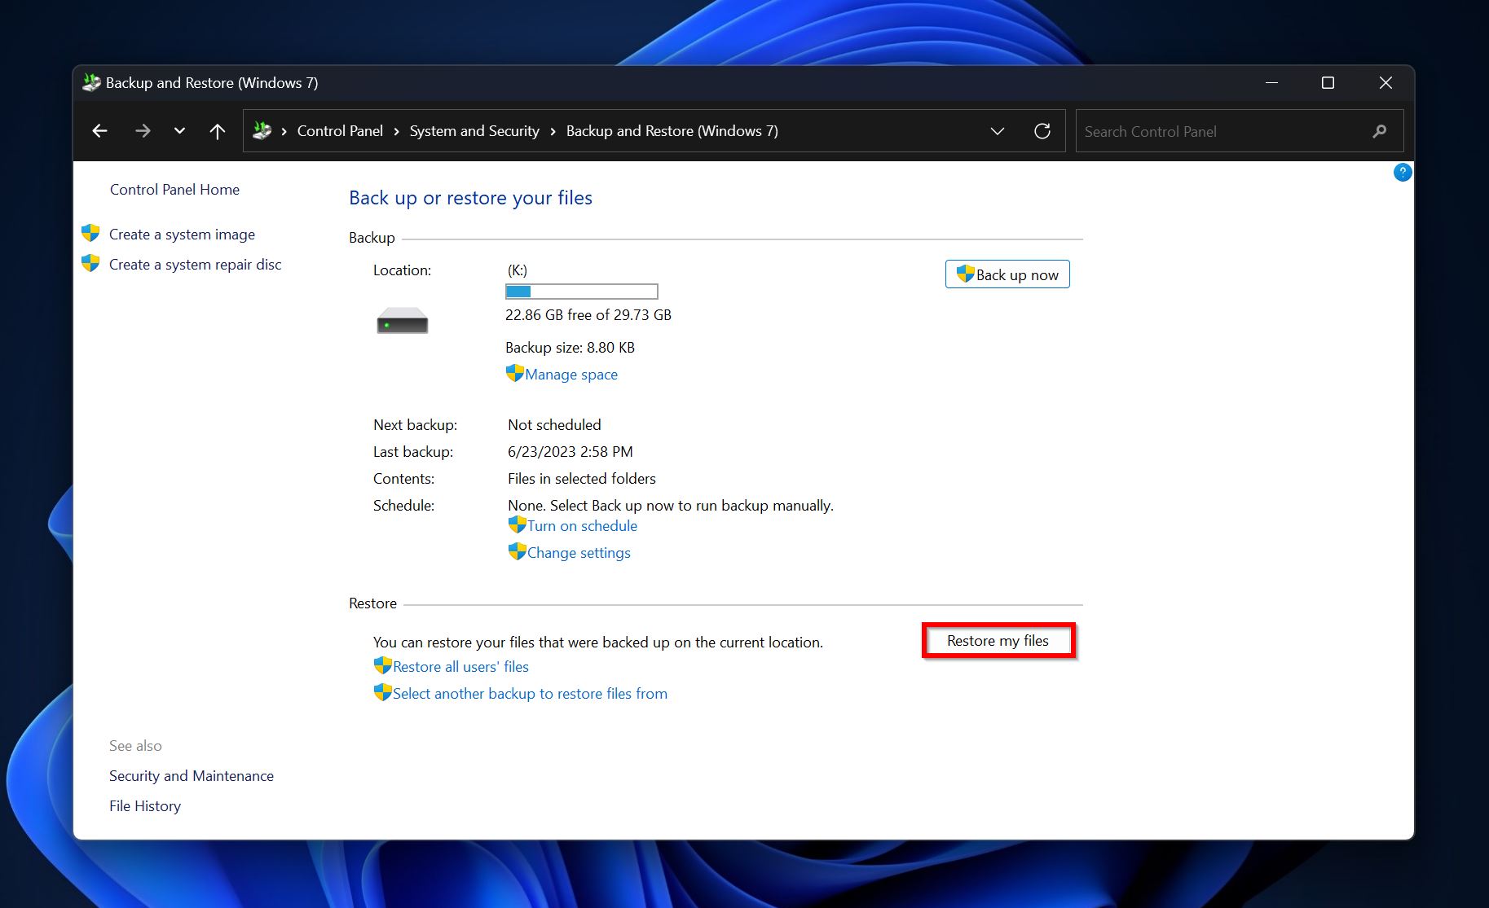Viewport: 1489px width, 908px height.
Task: Click the search magnifier icon
Action: click(x=1379, y=130)
